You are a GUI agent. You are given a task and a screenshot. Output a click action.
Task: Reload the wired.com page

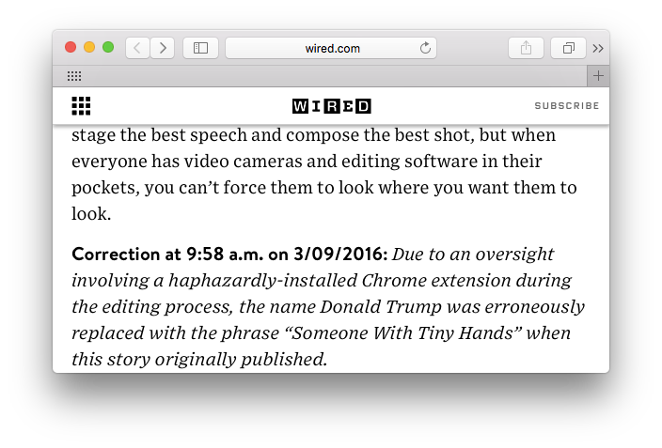425,48
